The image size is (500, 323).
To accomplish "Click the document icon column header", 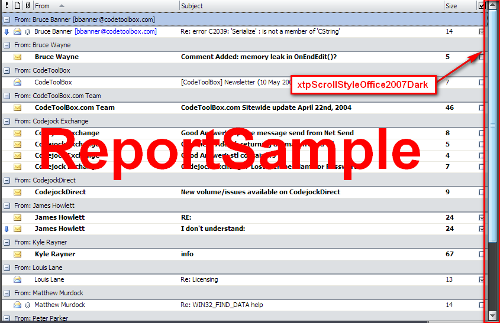I will tap(17, 6).
